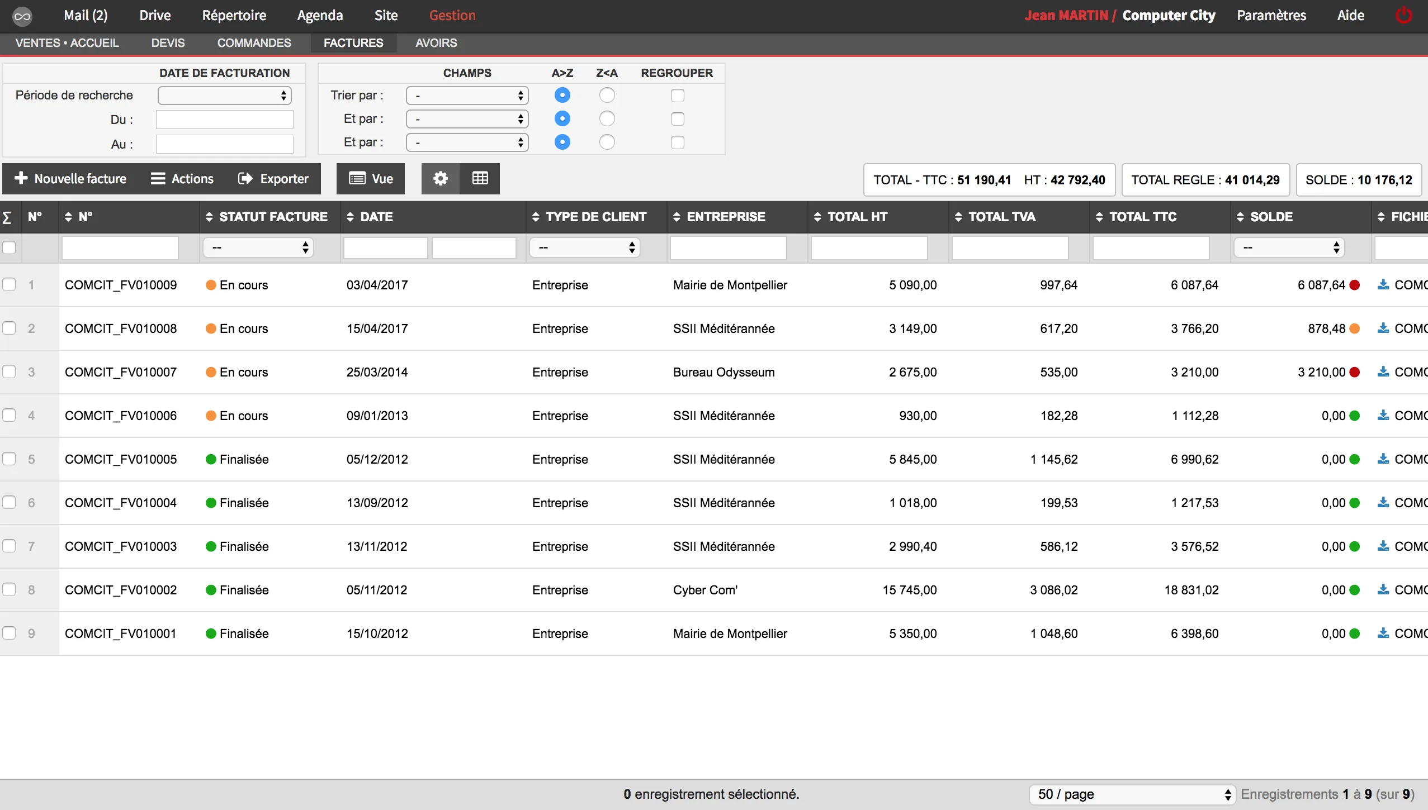This screenshot has width=1428, height=810.
Task: Sort by TYPE DE CLIENT column arrows
Action: click(x=536, y=217)
